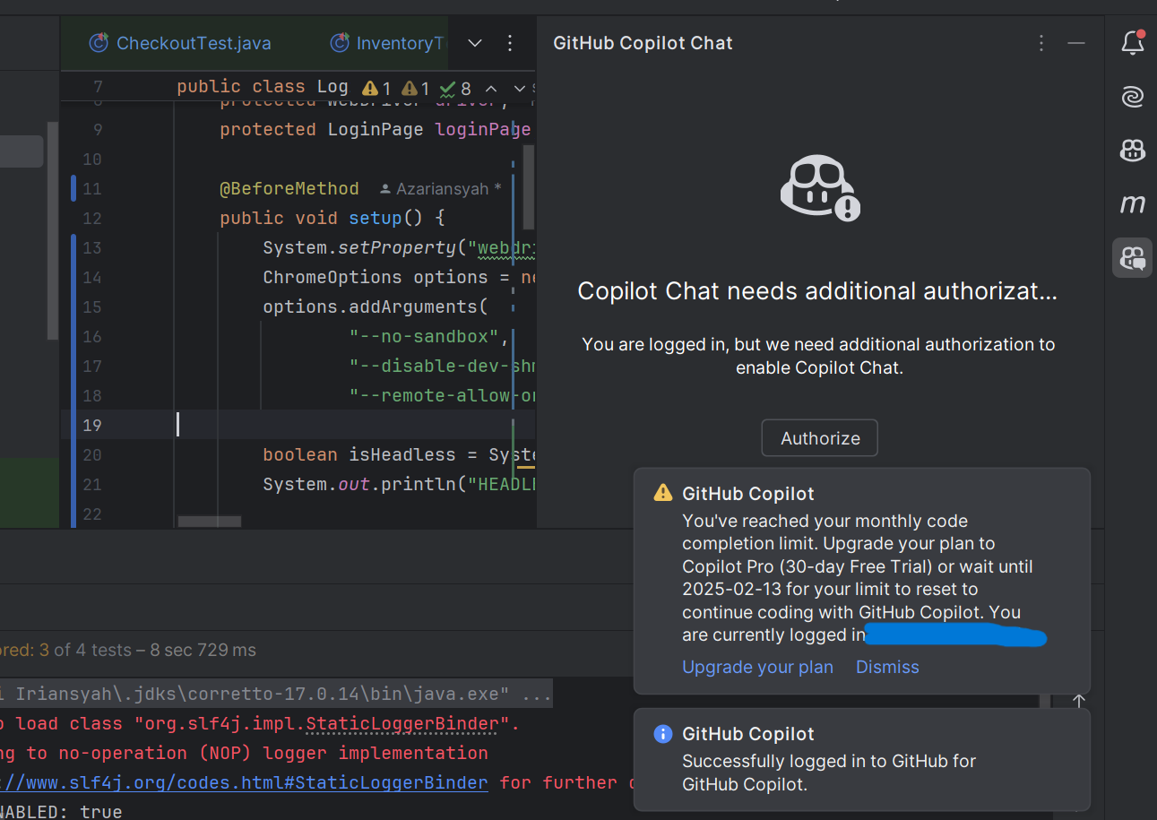Click line number 20 in the gutter

92,455
